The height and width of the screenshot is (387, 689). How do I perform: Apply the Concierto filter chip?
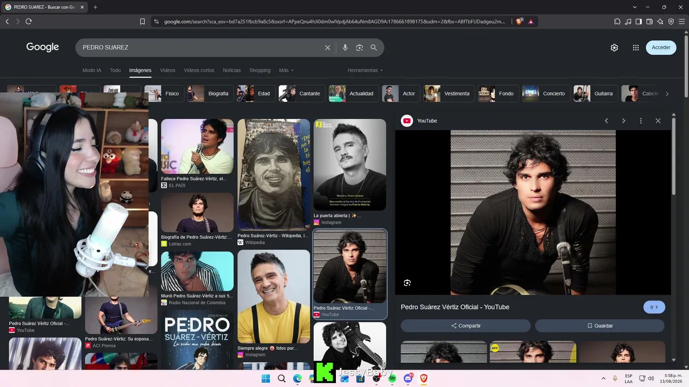(x=546, y=94)
